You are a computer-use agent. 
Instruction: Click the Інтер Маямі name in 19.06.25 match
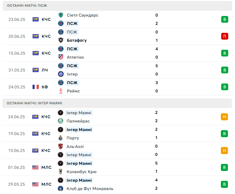coord(79,130)
